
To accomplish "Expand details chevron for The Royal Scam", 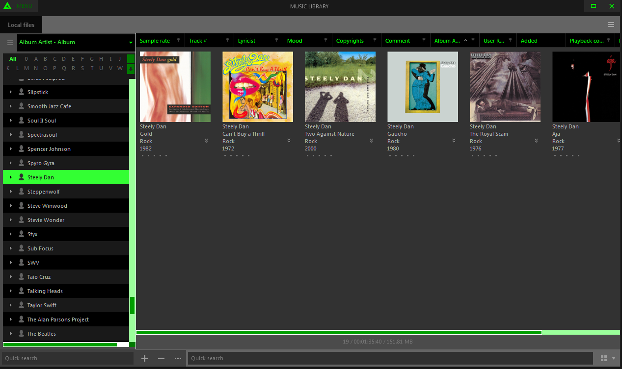I will (536, 141).
